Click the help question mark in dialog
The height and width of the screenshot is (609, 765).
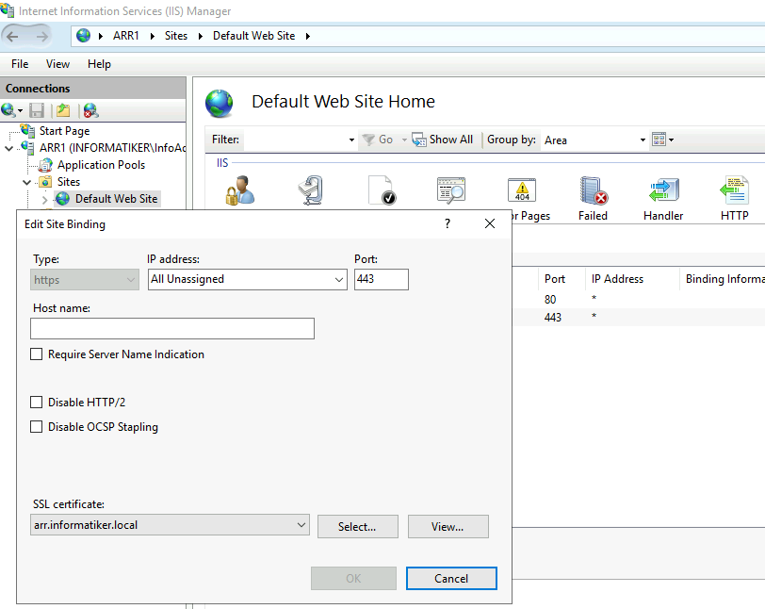pyautogui.click(x=448, y=223)
